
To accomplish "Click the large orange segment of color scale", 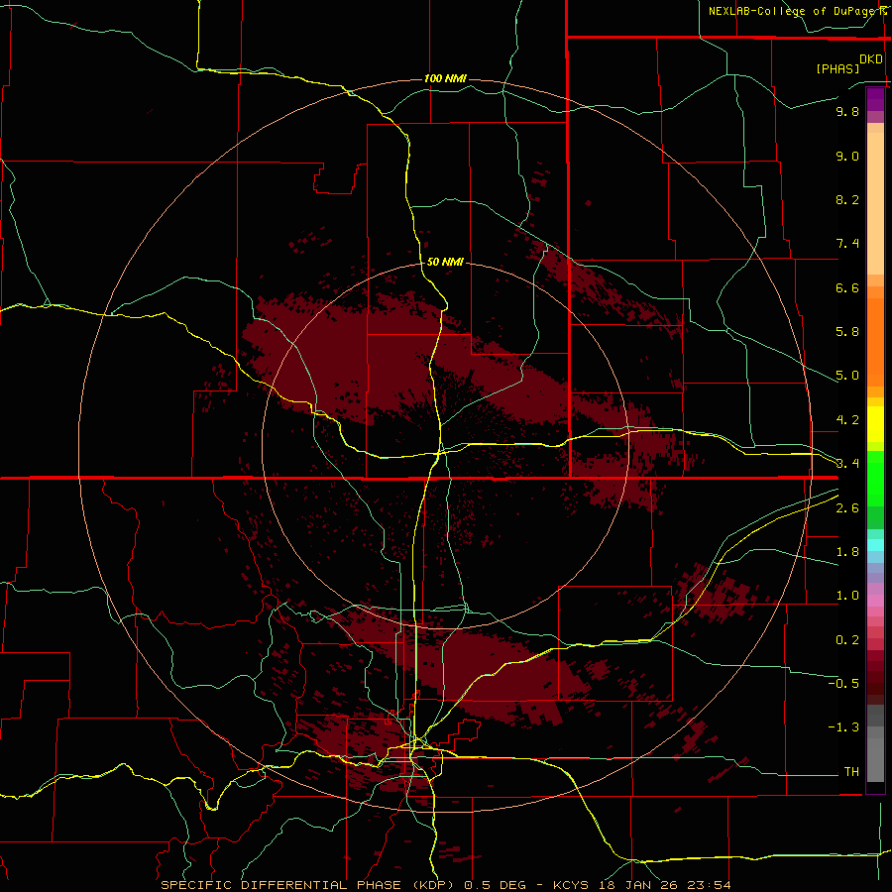I will tap(875, 343).
